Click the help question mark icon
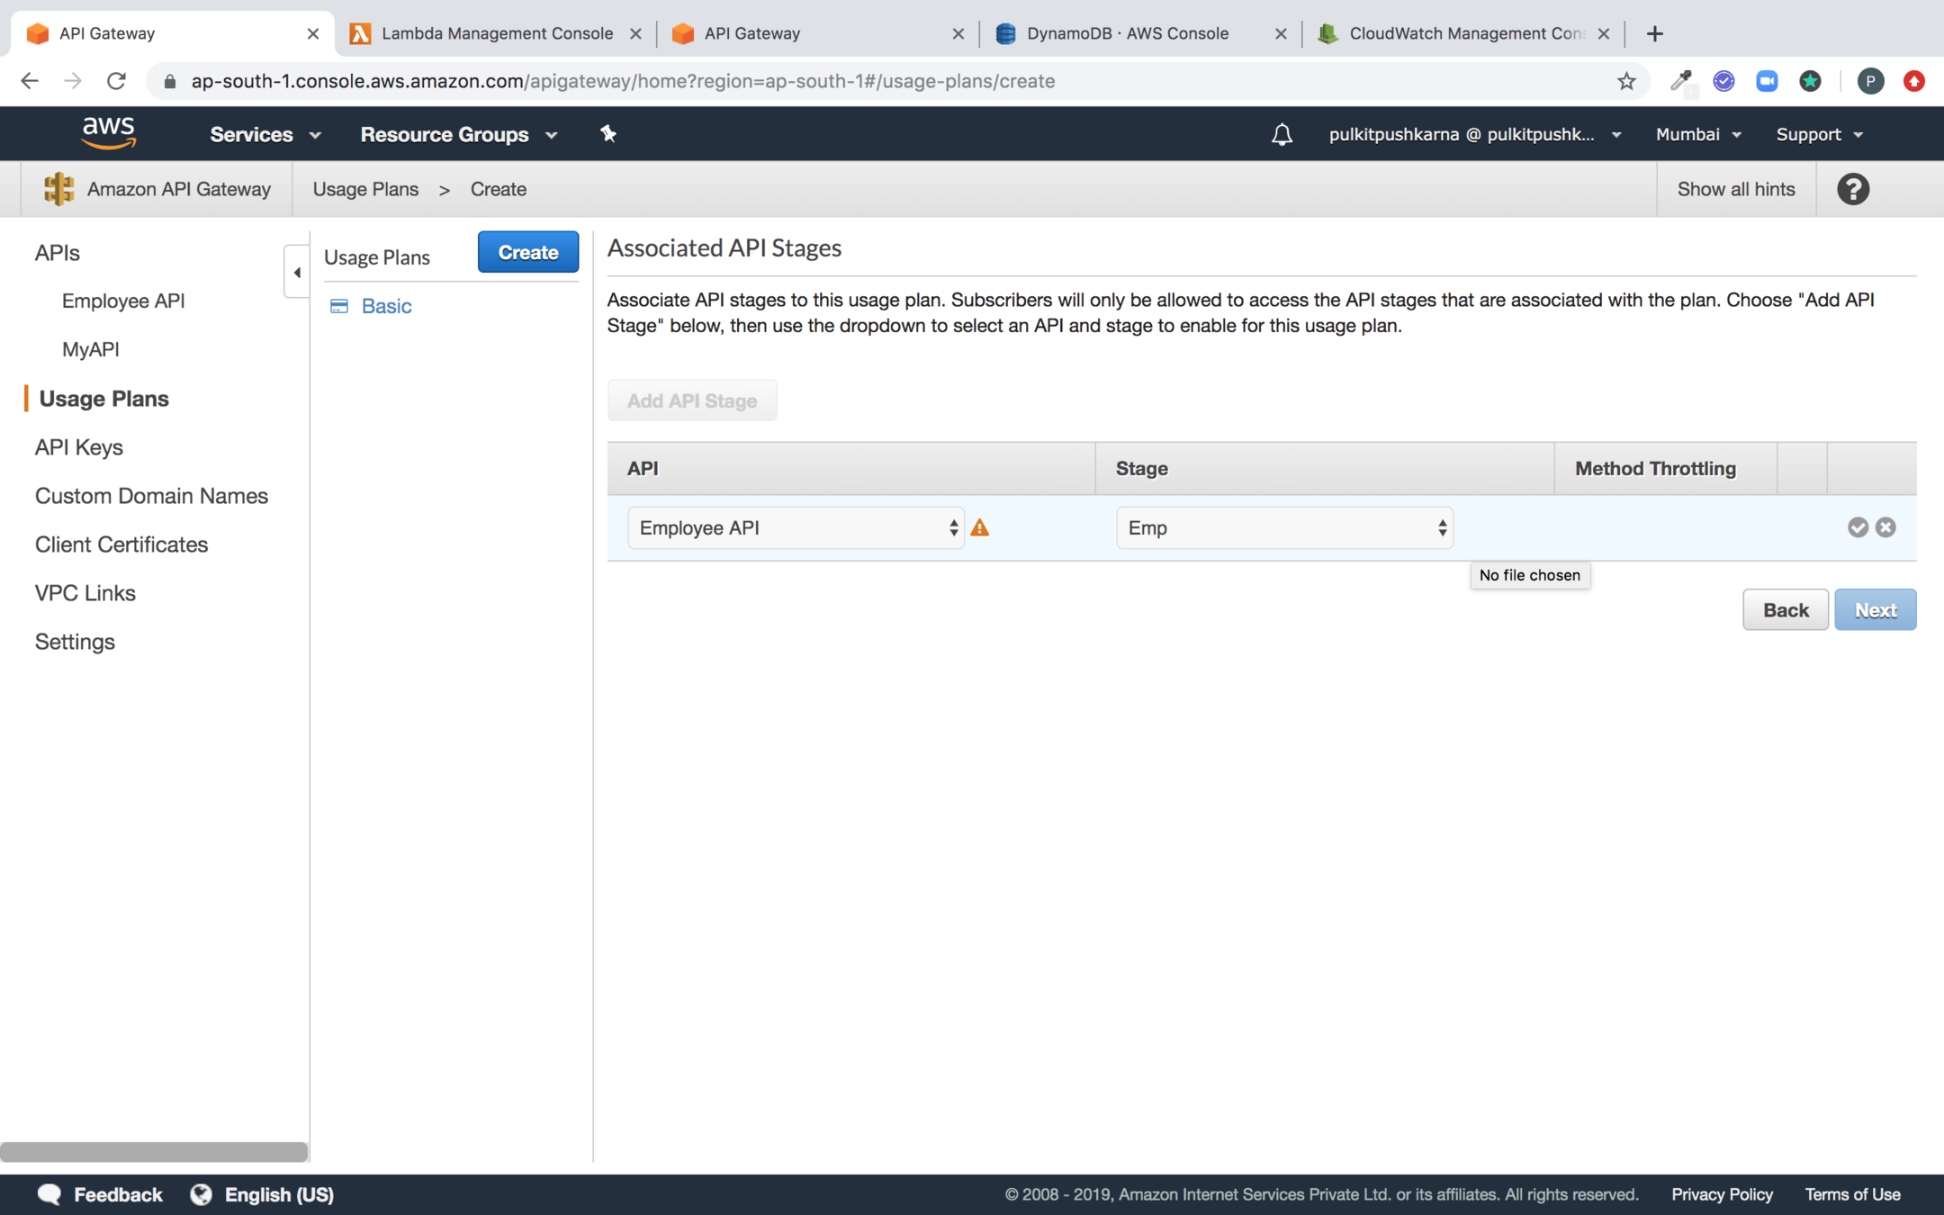 1853,189
